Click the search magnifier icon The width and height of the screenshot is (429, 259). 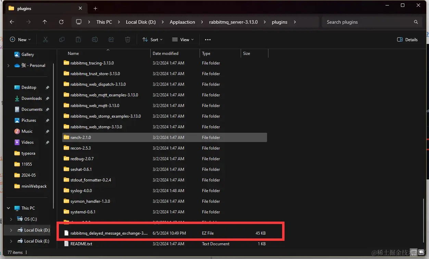click(x=416, y=22)
